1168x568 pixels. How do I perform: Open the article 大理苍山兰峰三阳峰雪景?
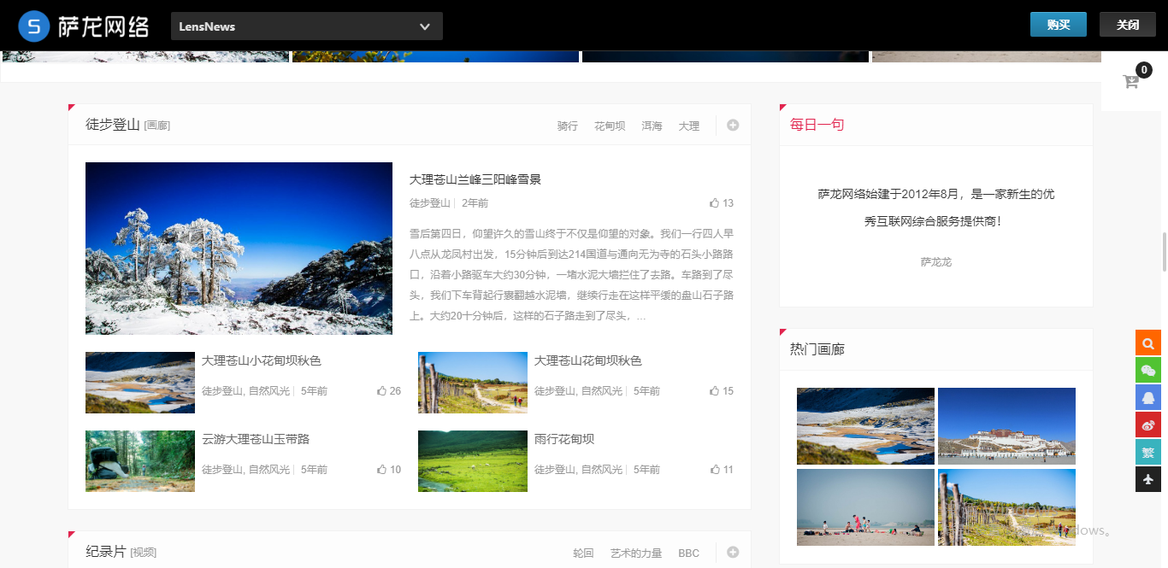(x=476, y=179)
